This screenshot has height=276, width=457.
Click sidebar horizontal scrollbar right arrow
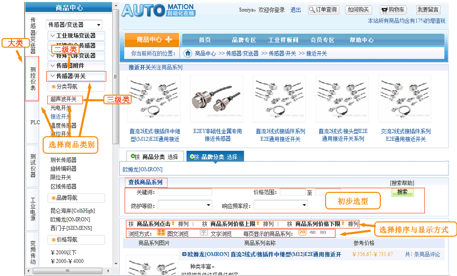(x=108, y=271)
